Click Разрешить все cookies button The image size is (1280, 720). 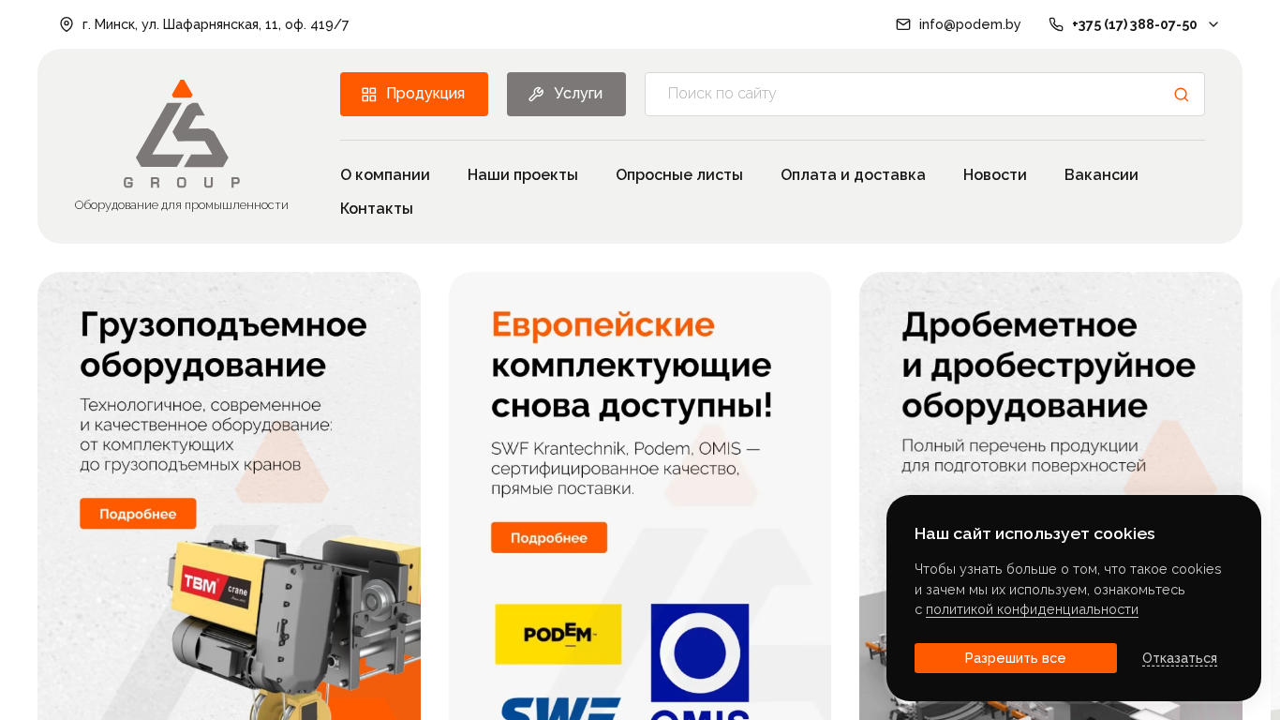pos(1016,658)
